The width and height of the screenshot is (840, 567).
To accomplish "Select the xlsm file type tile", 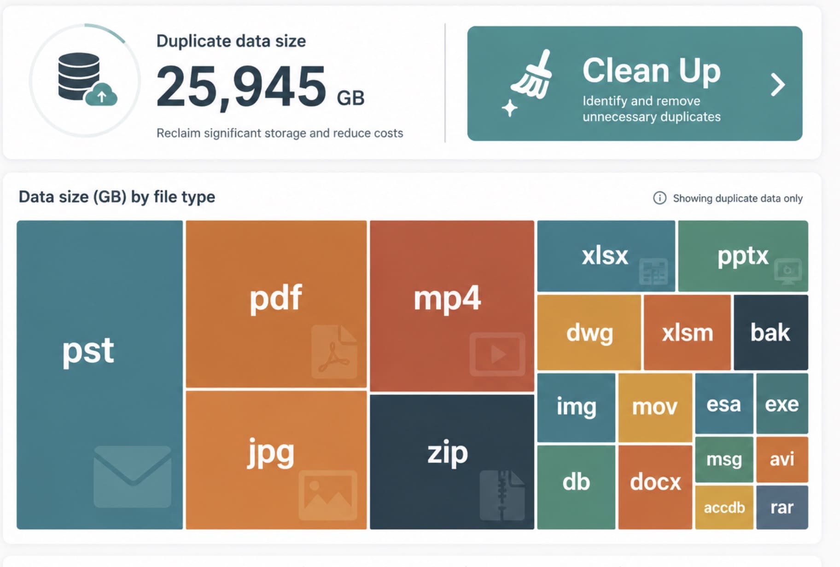I will click(x=687, y=332).
